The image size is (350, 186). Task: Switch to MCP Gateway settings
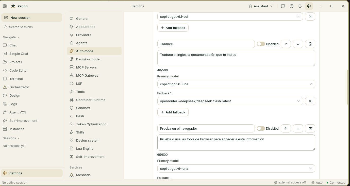94,75
